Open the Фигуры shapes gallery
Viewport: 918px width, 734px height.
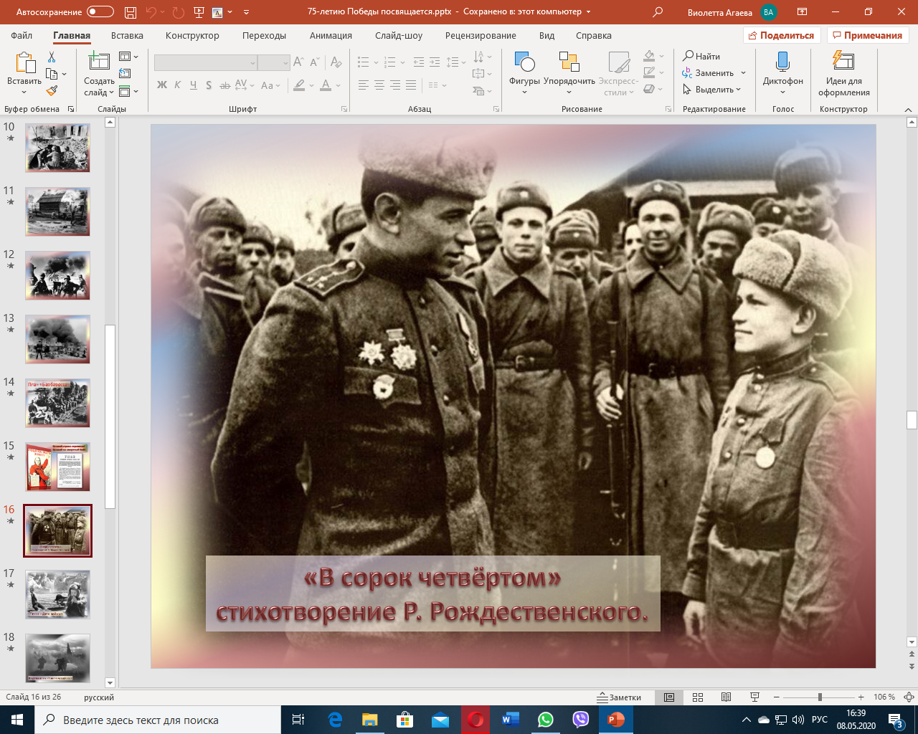coord(524,72)
